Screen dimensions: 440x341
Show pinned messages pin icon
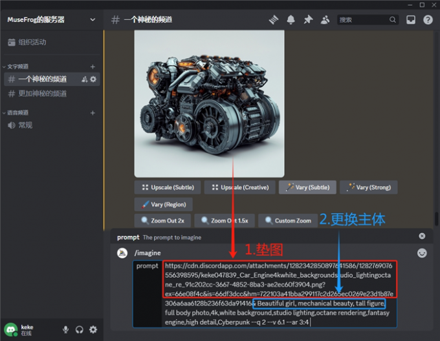pyautogui.click(x=308, y=19)
